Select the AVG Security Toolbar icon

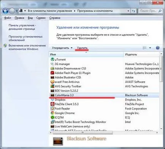pos(52,86)
